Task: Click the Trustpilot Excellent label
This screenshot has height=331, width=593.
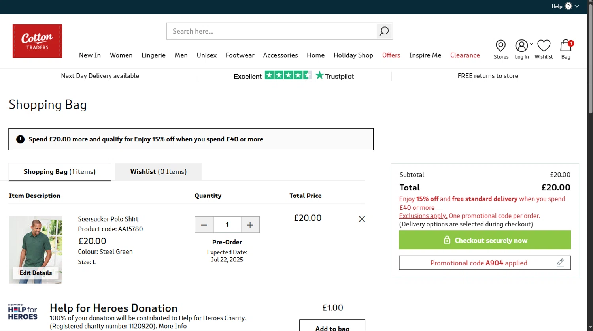Action: (x=247, y=76)
